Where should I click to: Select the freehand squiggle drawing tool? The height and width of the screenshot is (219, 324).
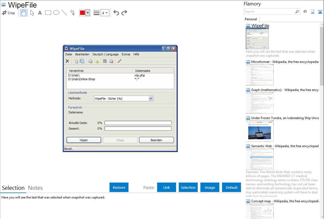(72, 13)
